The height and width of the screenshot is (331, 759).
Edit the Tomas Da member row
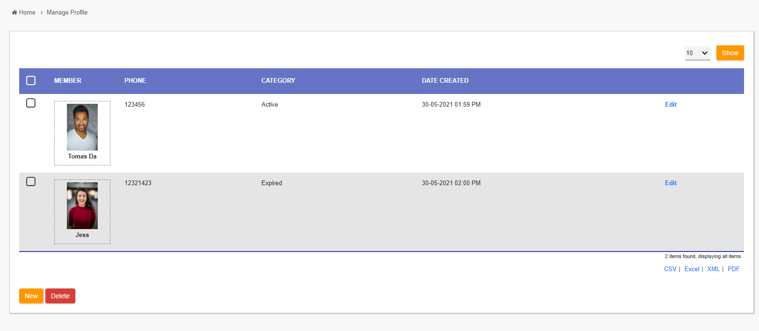pyautogui.click(x=671, y=104)
